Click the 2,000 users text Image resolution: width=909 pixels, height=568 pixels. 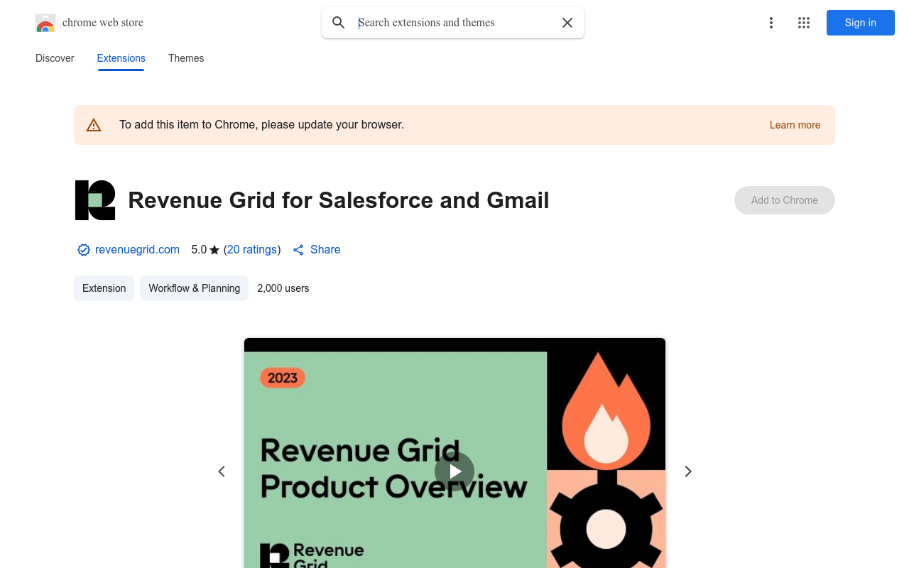[x=283, y=288]
